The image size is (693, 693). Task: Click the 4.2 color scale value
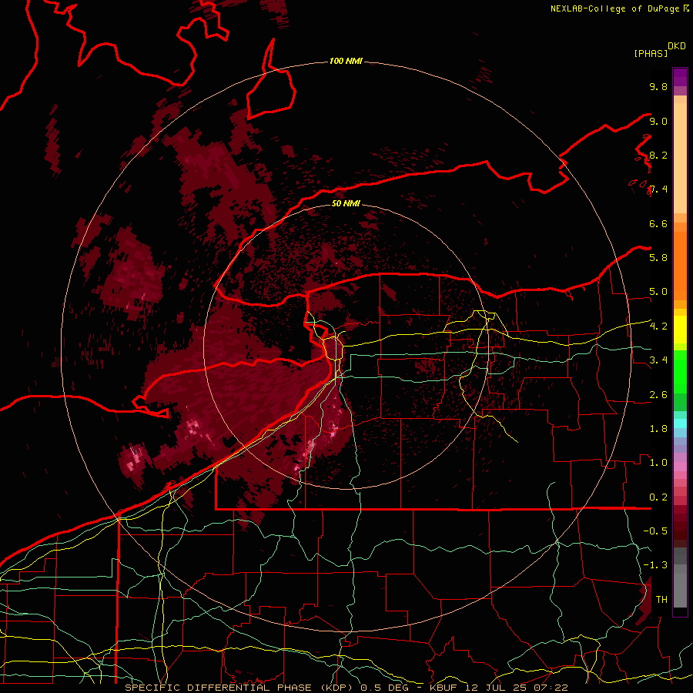[658, 326]
